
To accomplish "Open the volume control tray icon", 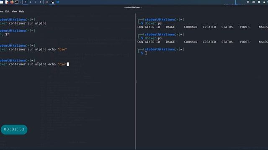I will coord(254,2).
